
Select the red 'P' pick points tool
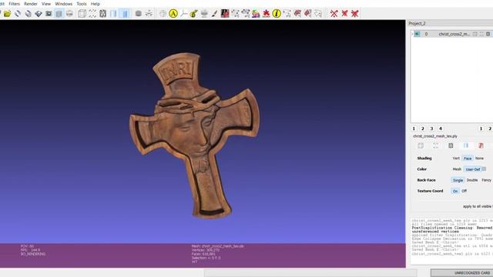pos(225,14)
